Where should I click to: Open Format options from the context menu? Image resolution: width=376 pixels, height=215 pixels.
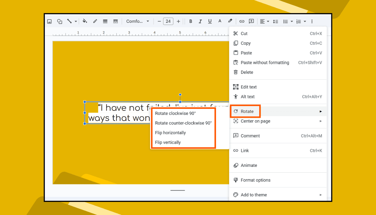pos(256,180)
